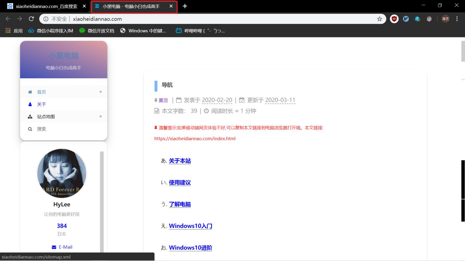This screenshot has width=465, height=261.
Task: Click the address bar URL field
Action: coord(223,19)
